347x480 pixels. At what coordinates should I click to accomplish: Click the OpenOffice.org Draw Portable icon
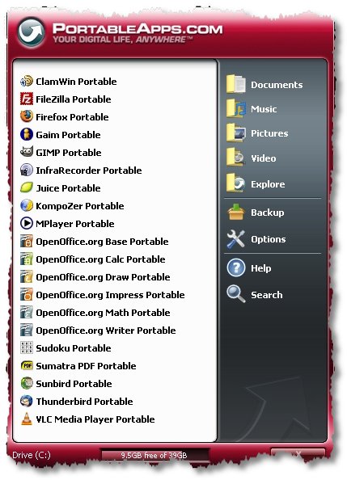[x=27, y=276]
